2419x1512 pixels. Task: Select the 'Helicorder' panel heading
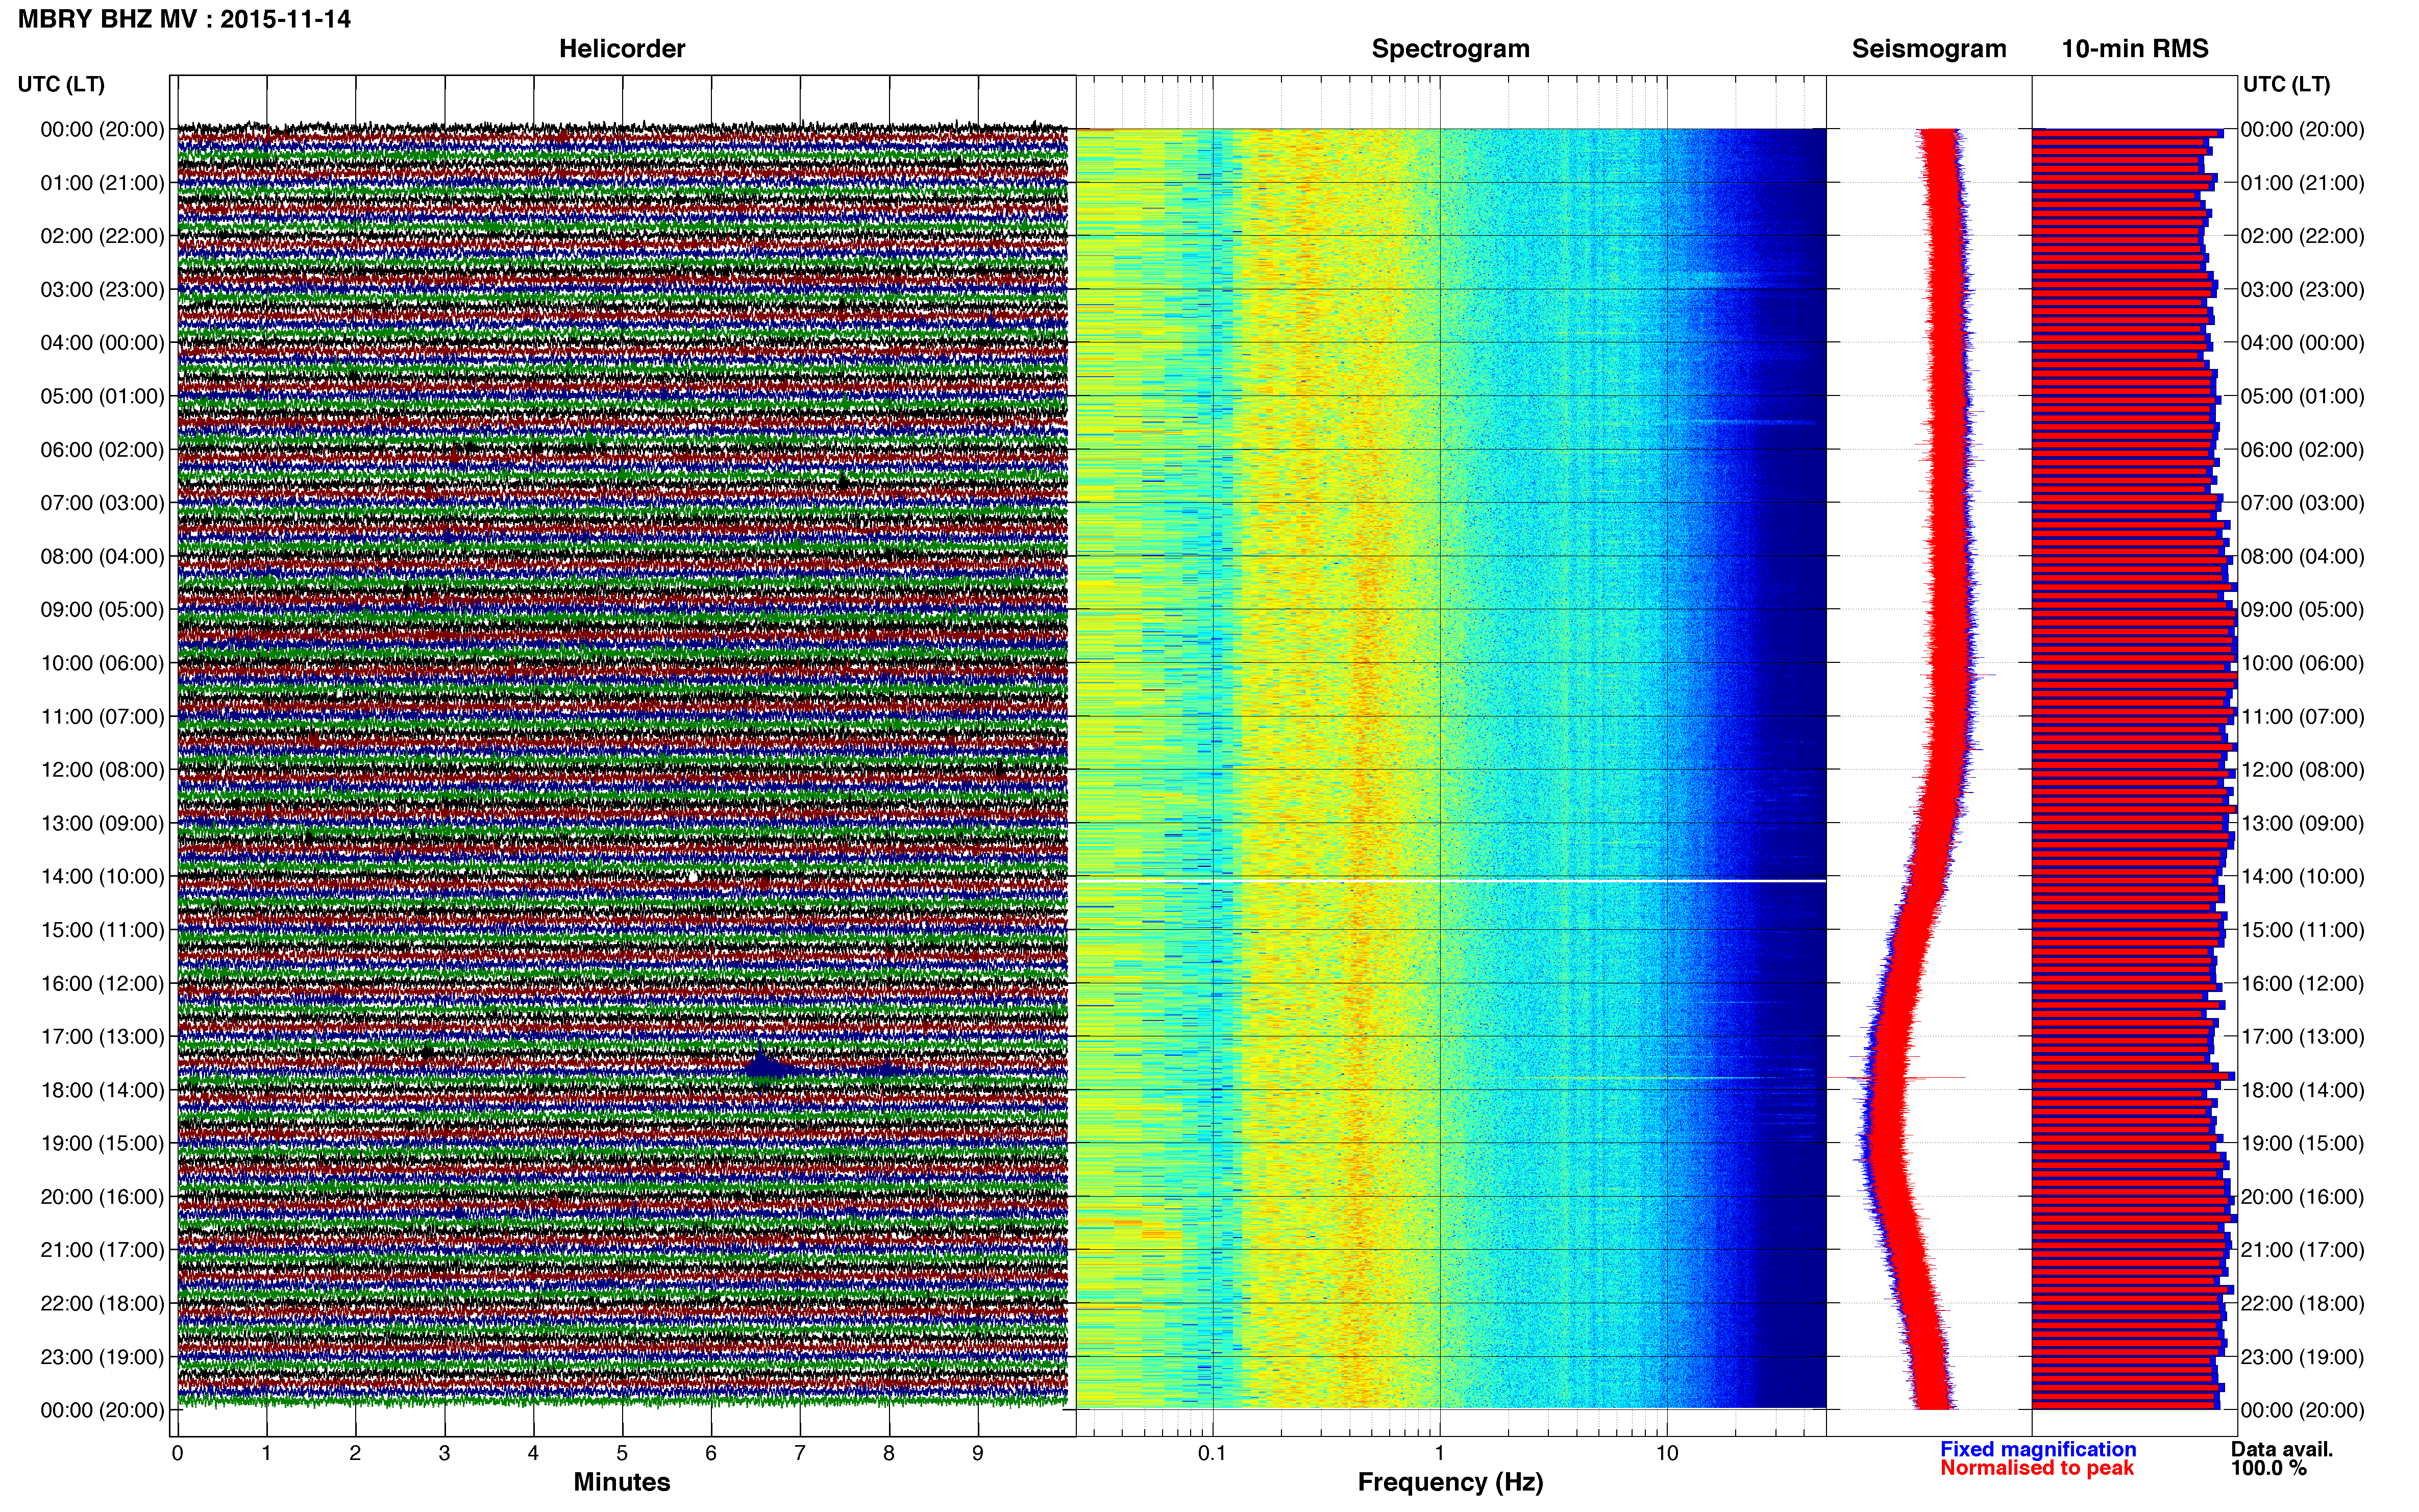tap(622, 49)
